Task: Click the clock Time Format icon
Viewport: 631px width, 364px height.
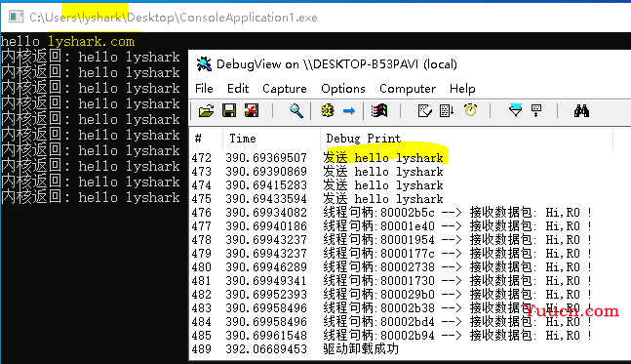Action: point(470,110)
